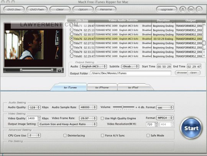
Task: Open Output Image Setting dropdown
Action: pos(67,124)
